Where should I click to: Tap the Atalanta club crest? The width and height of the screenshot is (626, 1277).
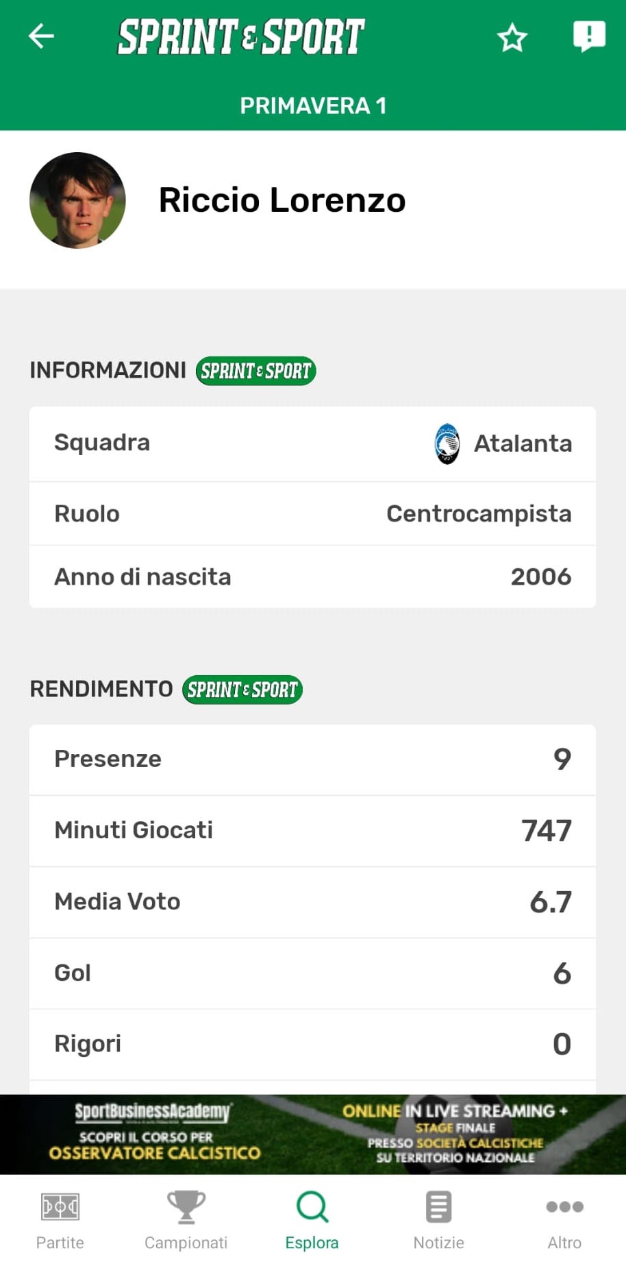pyautogui.click(x=447, y=443)
